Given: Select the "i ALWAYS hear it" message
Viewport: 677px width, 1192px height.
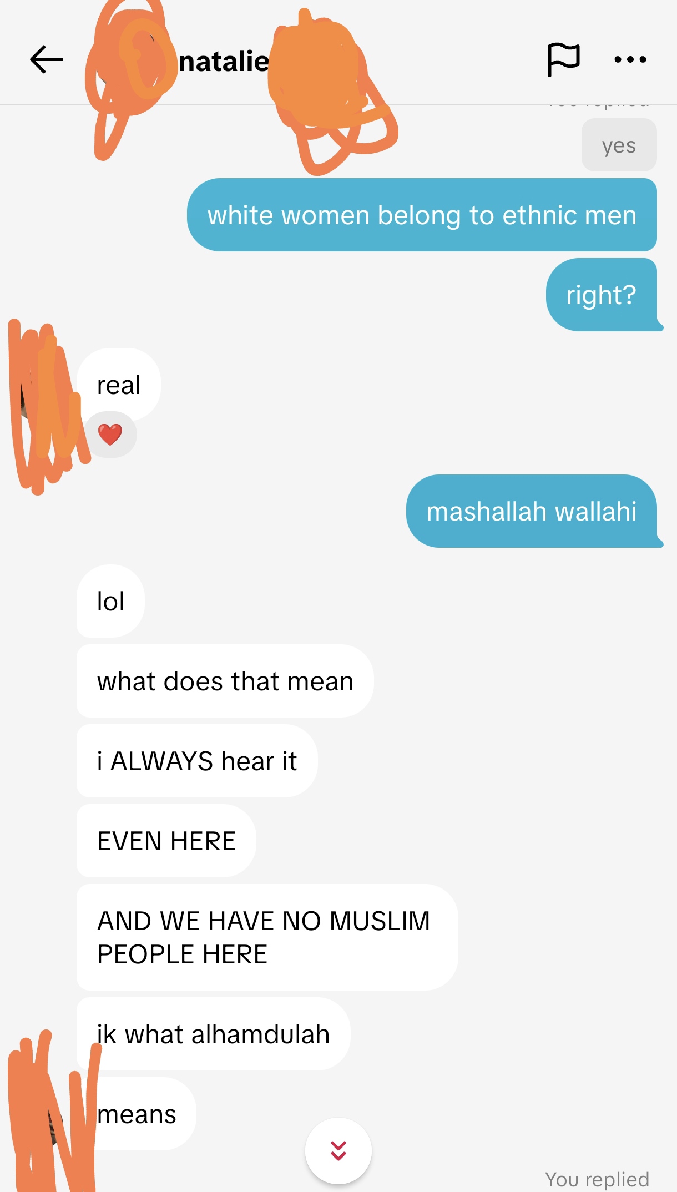Looking at the screenshot, I should click(197, 761).
